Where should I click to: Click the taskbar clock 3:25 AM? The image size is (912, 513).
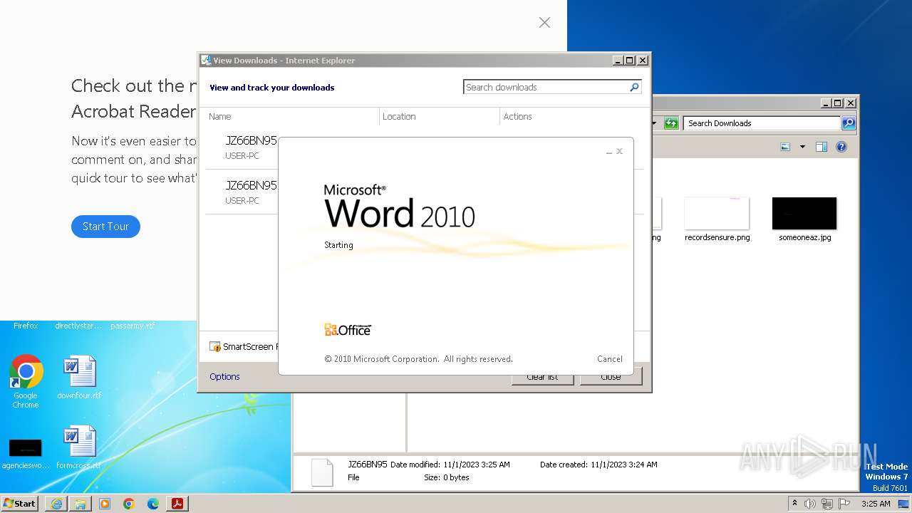(876, 504)
